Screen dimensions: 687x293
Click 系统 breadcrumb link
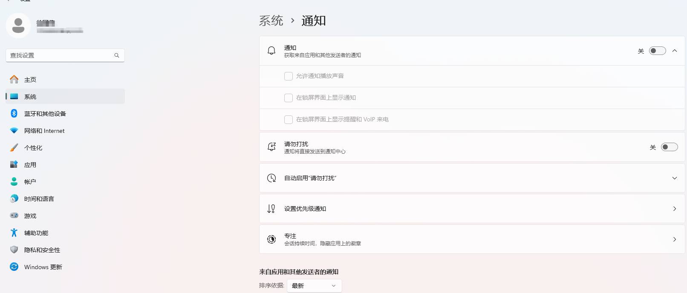click(x=271, y=20)
